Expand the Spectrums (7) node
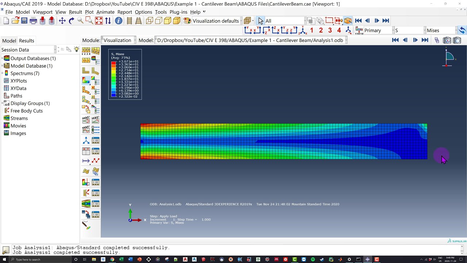 [3, 73]
